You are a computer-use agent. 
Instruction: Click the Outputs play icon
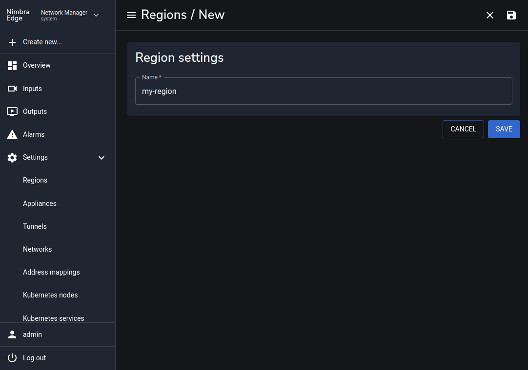click(x=12, y=111)
